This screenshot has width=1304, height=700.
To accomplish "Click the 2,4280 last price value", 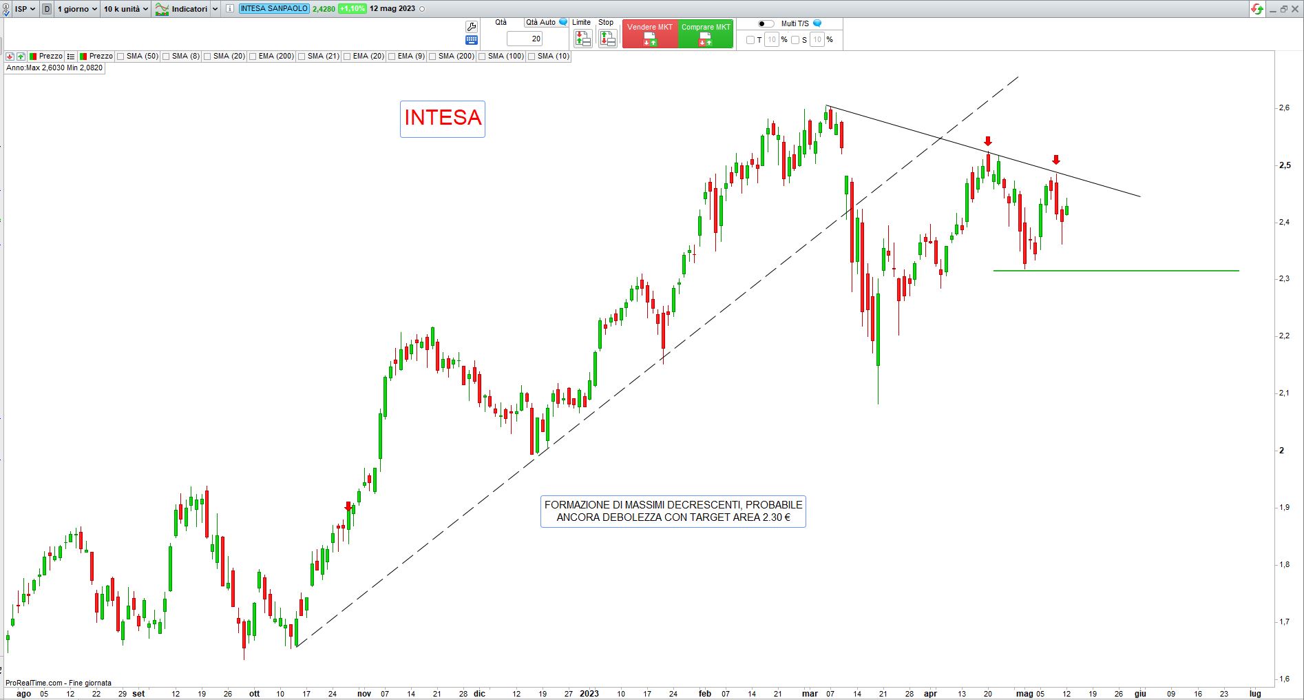I will (324, 9).
